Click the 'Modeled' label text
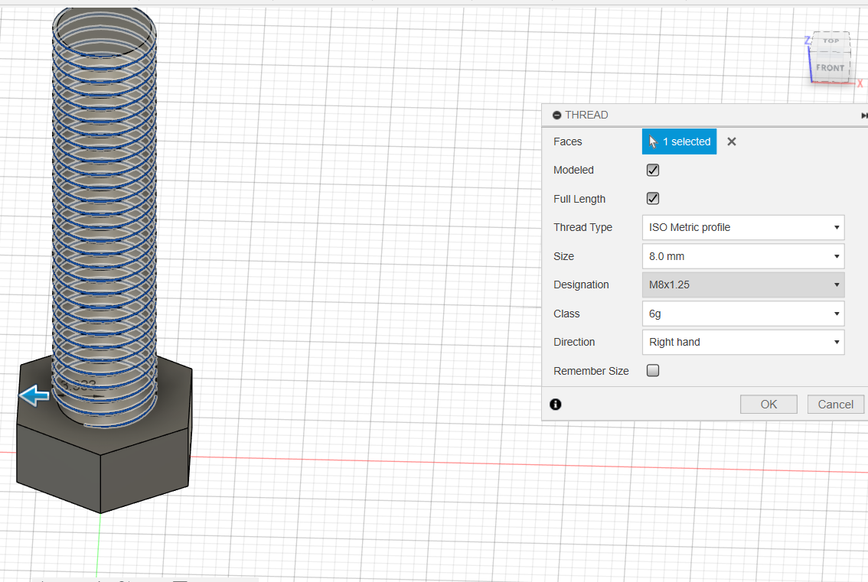868x582 pixels. pos(573,170)
